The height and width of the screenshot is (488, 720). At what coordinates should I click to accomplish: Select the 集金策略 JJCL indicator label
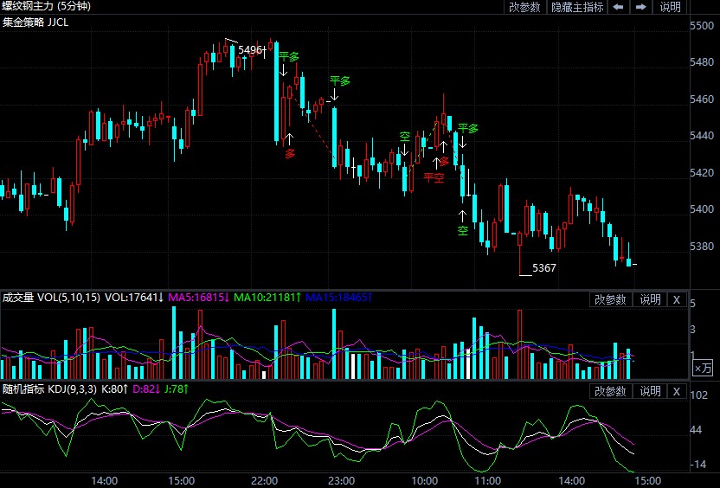[35, 22]
